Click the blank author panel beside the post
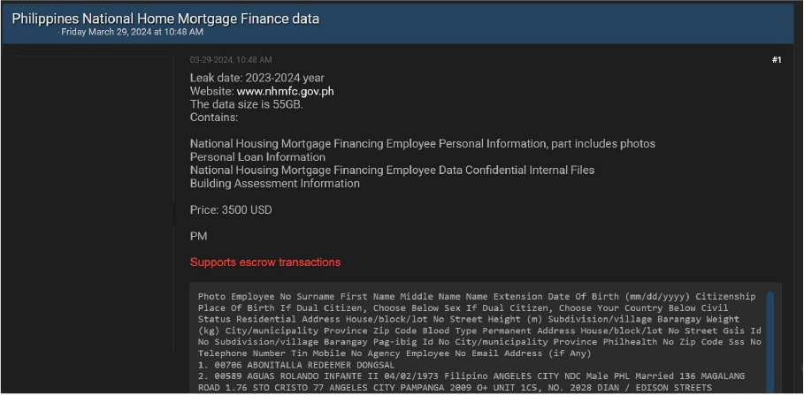This screenshot has height=395, width=804. pyautogui.click(x=95, y=203)
